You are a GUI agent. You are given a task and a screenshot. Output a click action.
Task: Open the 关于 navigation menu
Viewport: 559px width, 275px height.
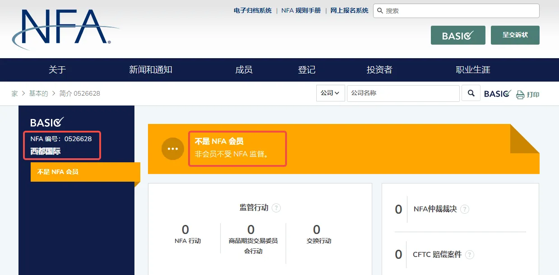[x=57, y=70]
